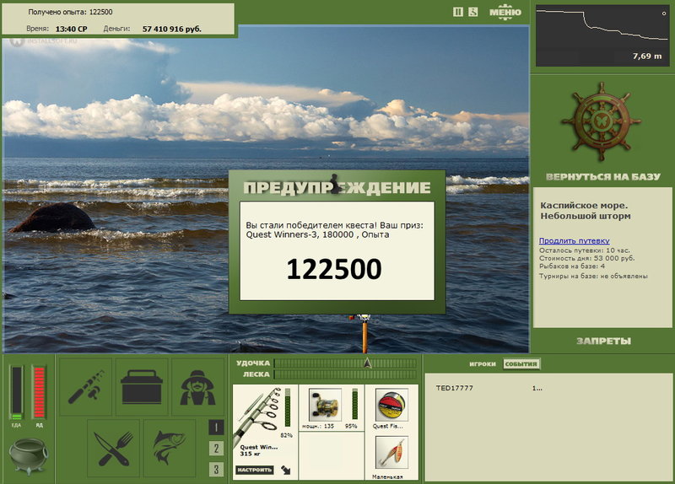The image size is (675, 484).
Task: Pause the game with the pause icon
Action: pos(458,12)
